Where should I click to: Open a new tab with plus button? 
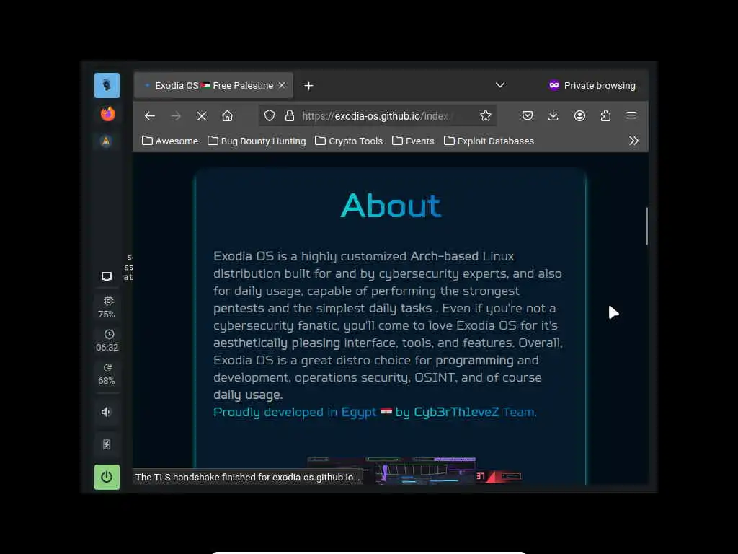(308, 86)
